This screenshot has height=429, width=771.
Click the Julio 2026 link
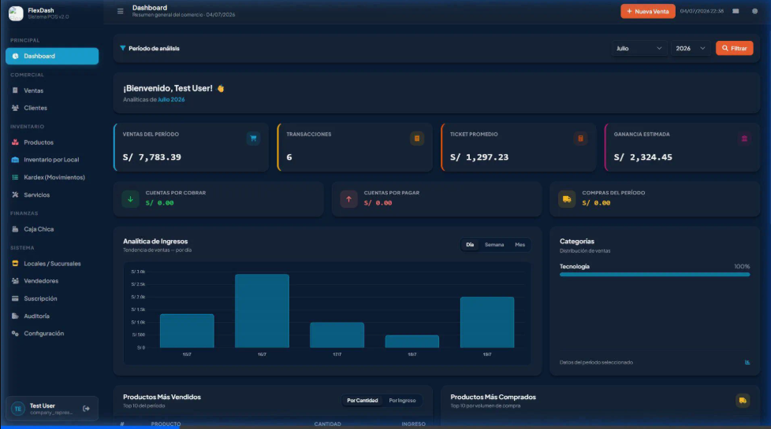[171, 99]
